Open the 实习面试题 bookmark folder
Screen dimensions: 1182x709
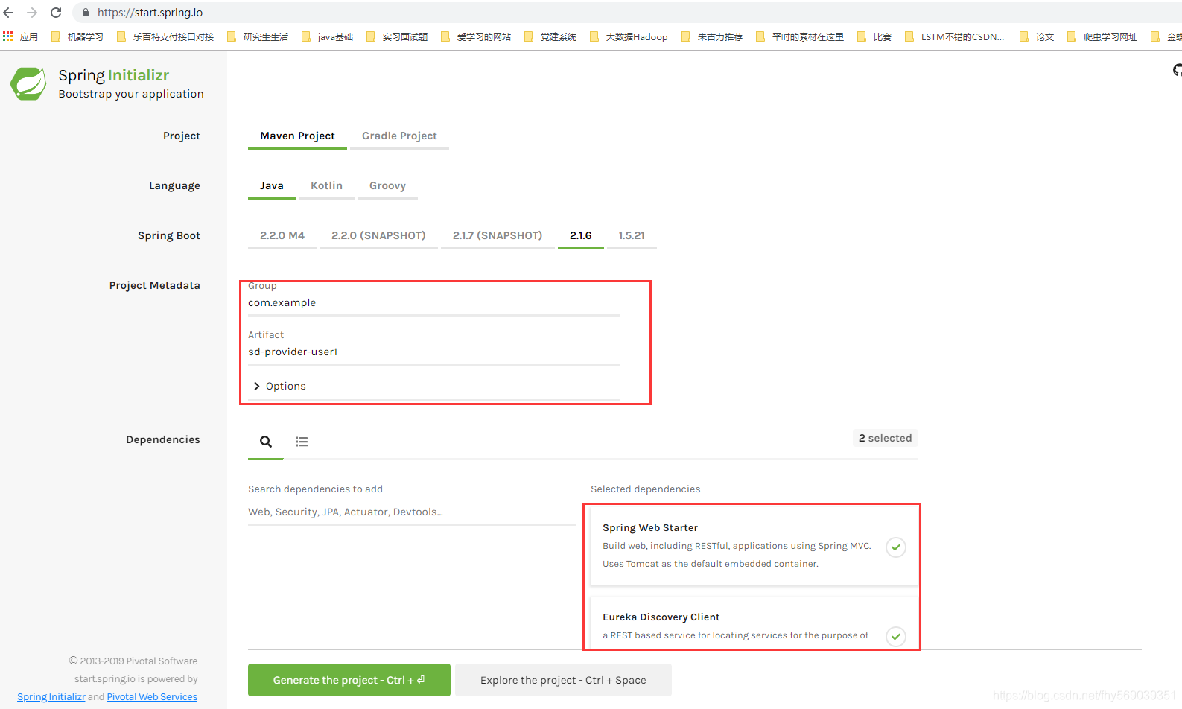click(398, 36)
